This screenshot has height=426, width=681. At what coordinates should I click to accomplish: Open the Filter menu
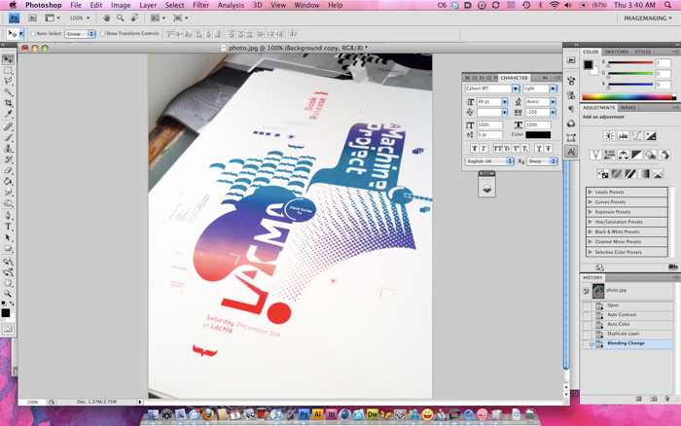click(x=200, y=5)
